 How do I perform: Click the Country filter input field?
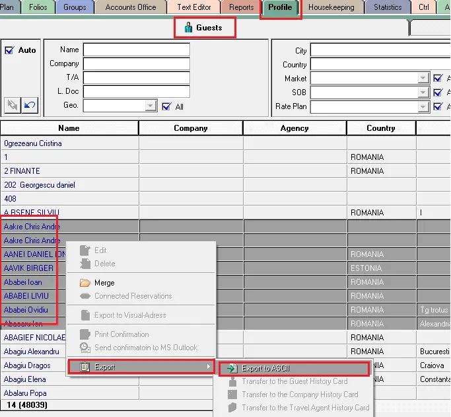point(380,65)
